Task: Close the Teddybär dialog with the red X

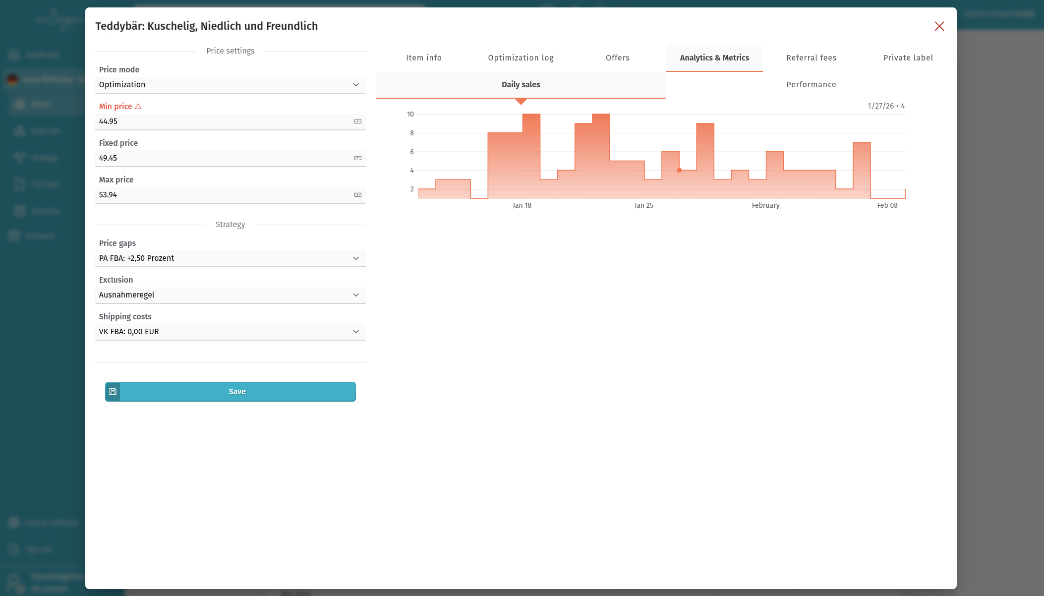Action: (939, 26)
